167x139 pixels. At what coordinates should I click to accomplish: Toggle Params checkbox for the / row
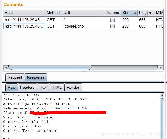point(112,20)
